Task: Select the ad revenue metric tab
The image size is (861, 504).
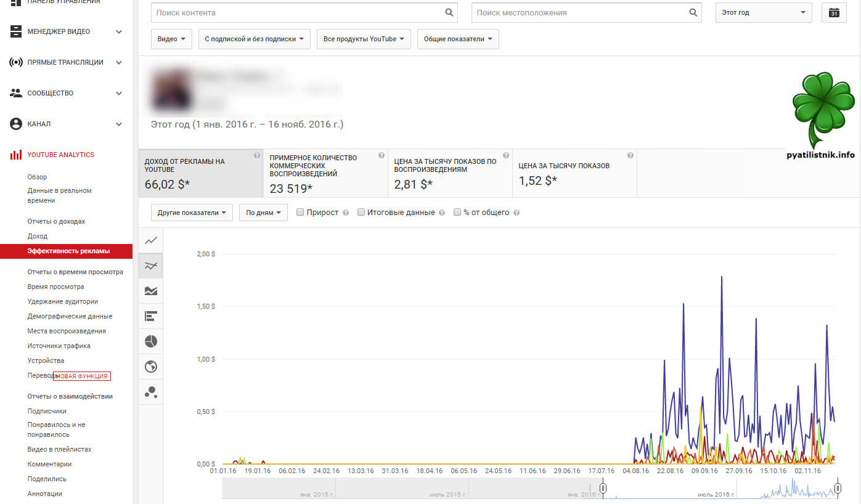Action: (201, 173)
